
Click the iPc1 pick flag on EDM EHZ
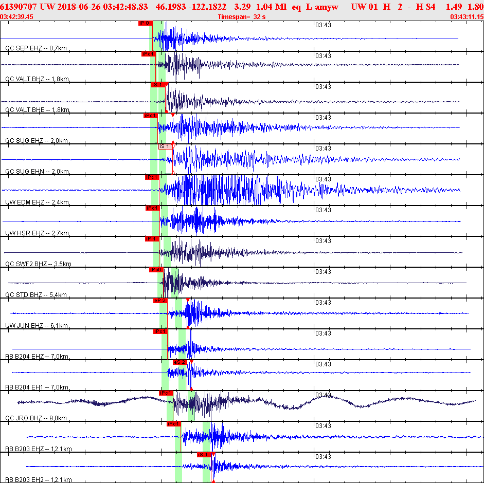tap(152, 177)
